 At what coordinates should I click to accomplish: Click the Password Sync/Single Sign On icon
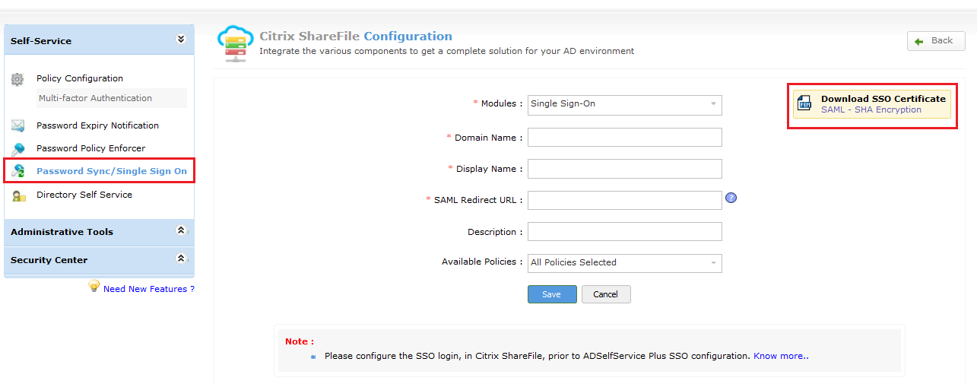tap(18, 171)
